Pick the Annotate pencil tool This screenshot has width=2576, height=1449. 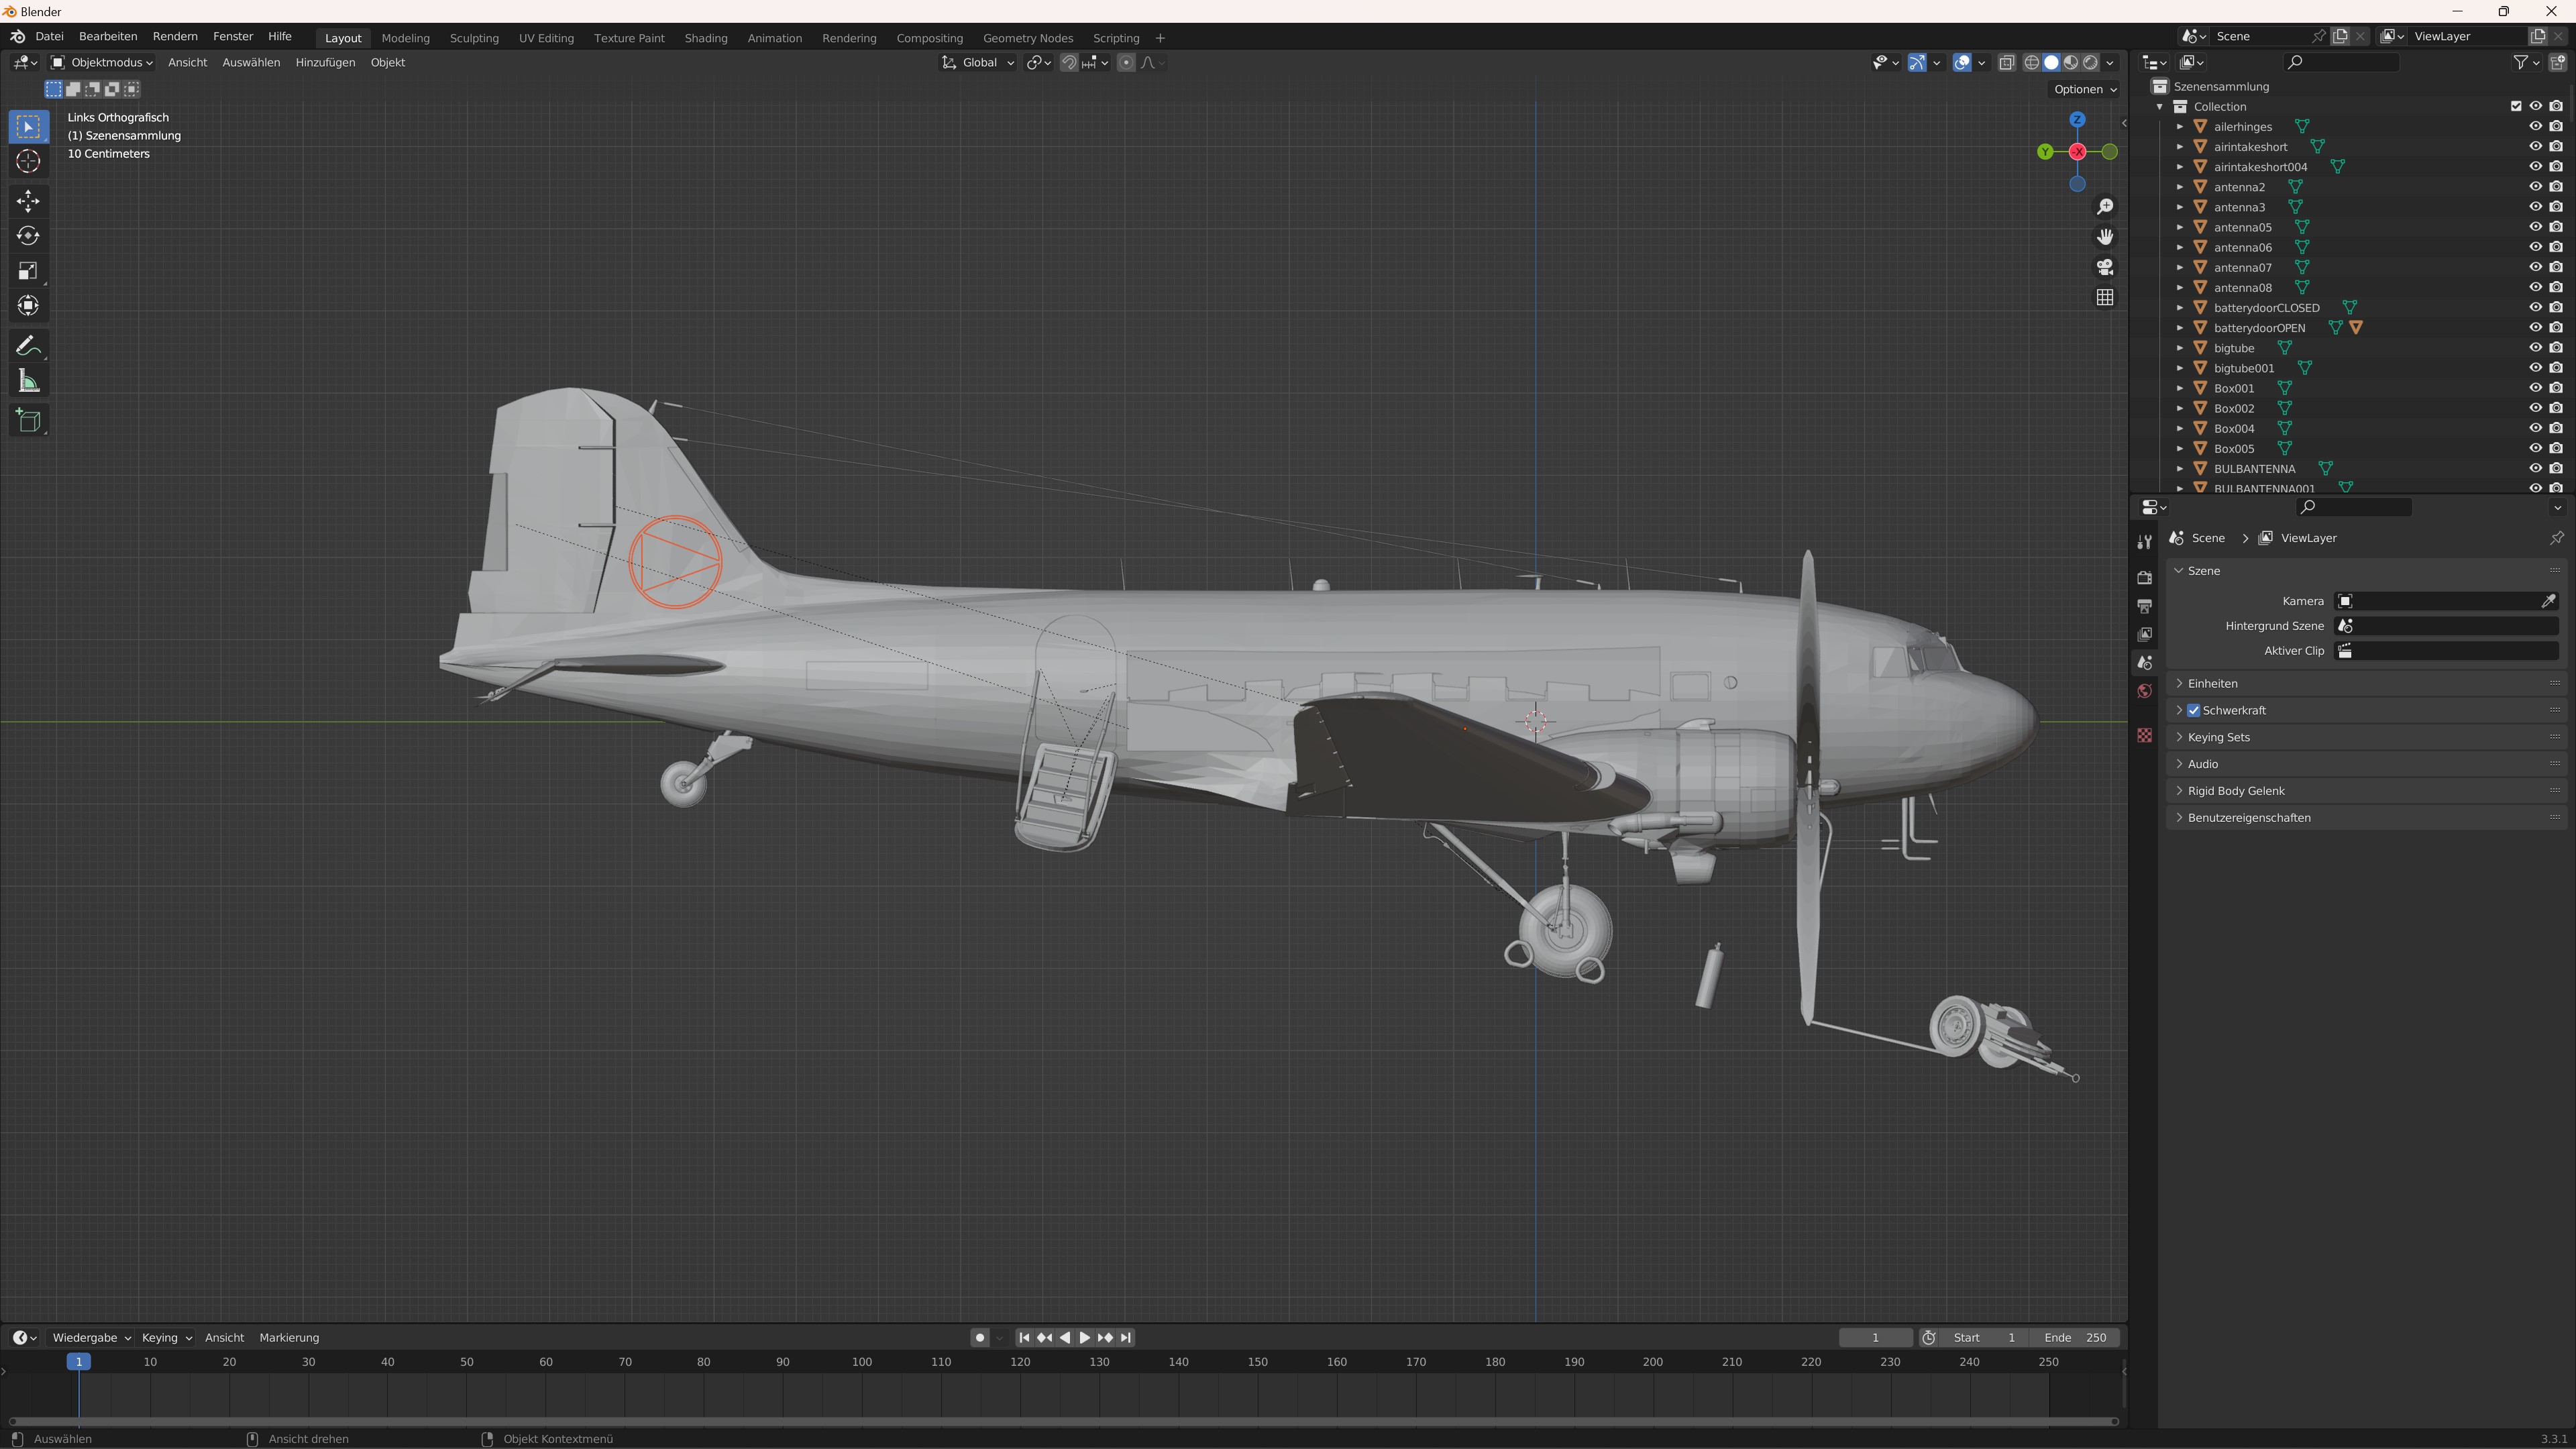click(28, 346)
